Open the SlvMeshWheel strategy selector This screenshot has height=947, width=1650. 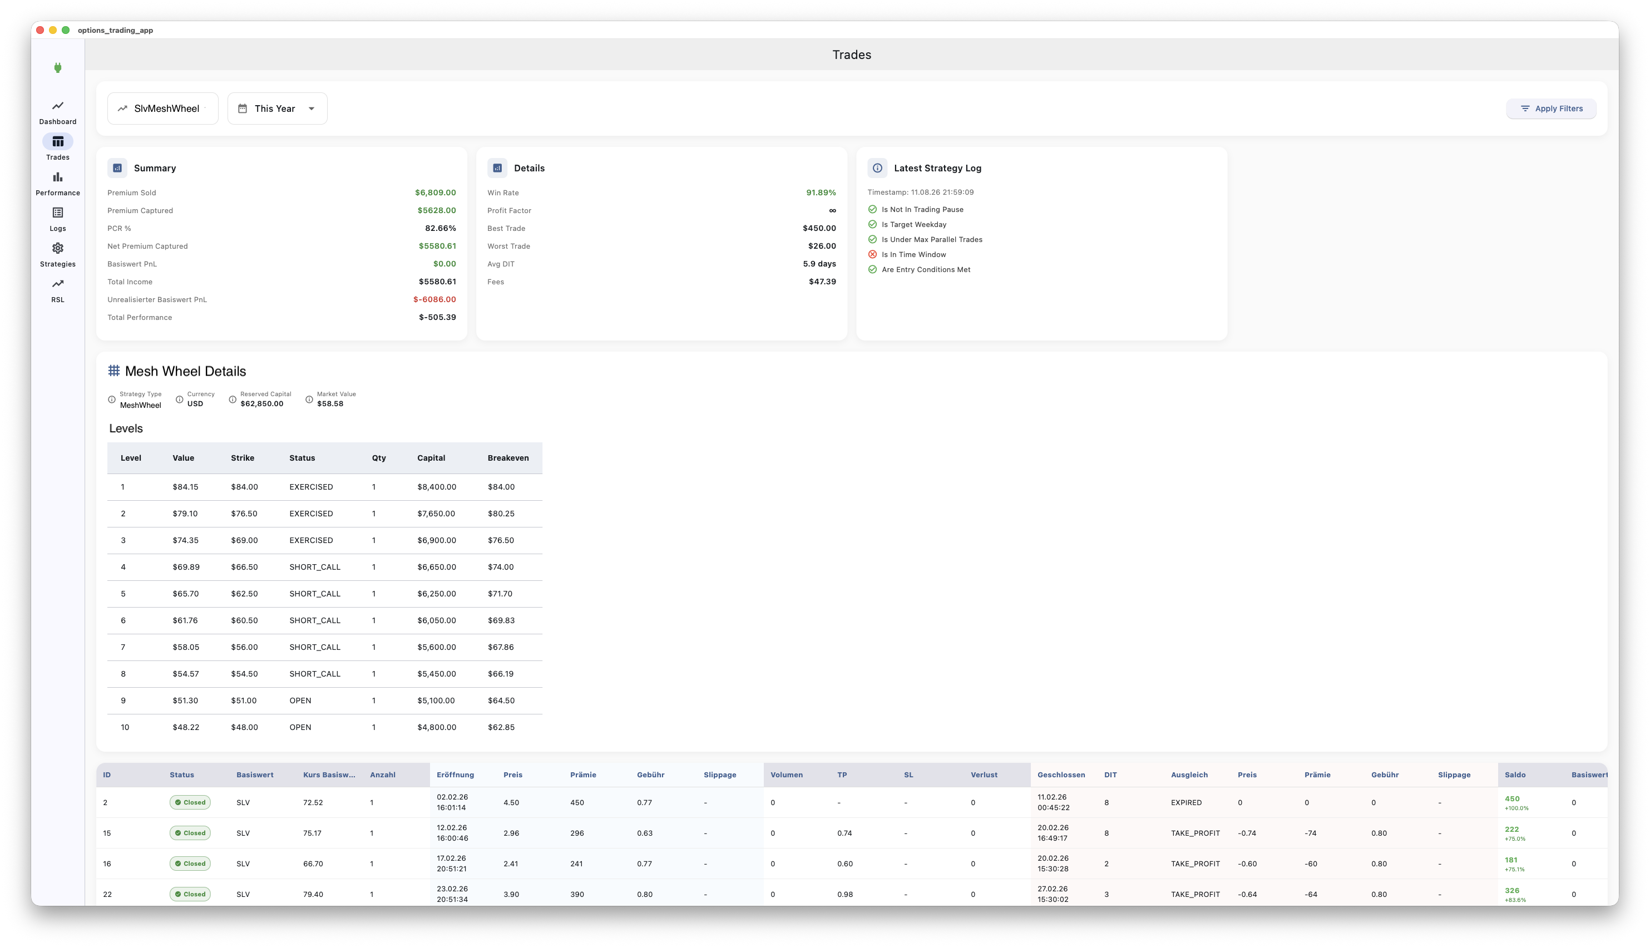pyautogui.click(x=162, y=108)
